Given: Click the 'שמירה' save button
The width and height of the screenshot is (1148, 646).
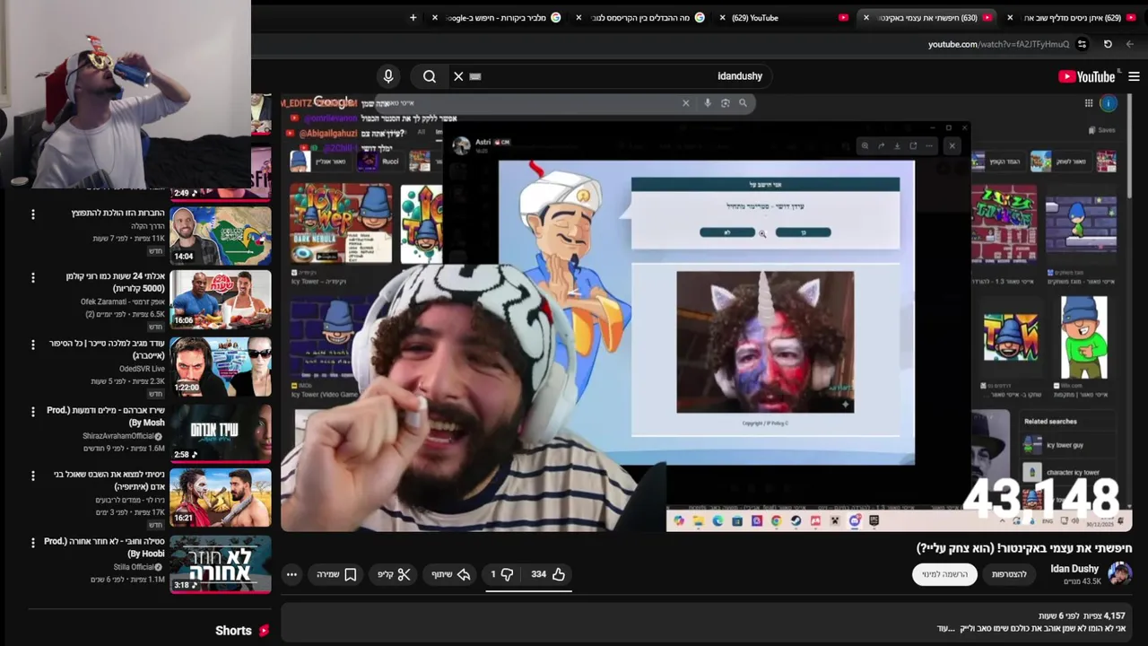Looking at the screenshot, I should coord(335,574).
